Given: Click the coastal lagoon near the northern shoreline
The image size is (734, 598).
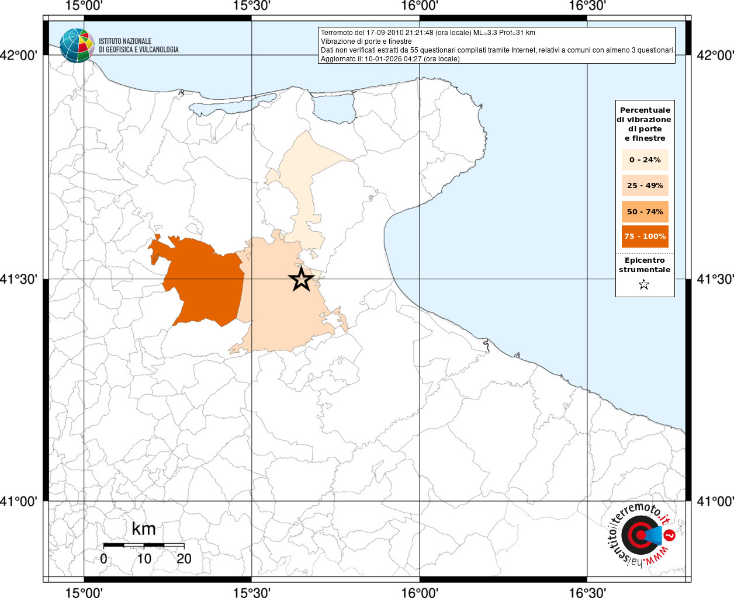Looking at the screenshot, I should tap(334, 107).
